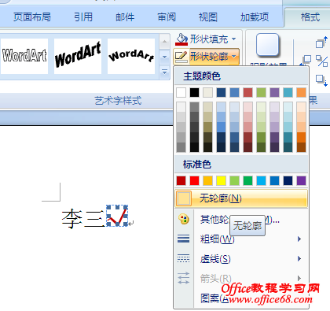Select dark red standard color

click(x=181, y=180)
